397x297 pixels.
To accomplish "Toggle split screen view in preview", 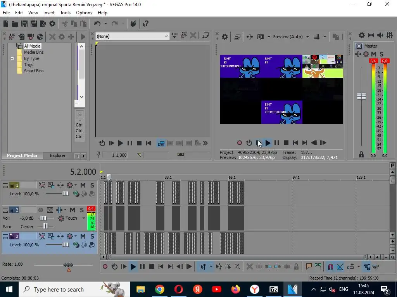I will tap(260, 37).
